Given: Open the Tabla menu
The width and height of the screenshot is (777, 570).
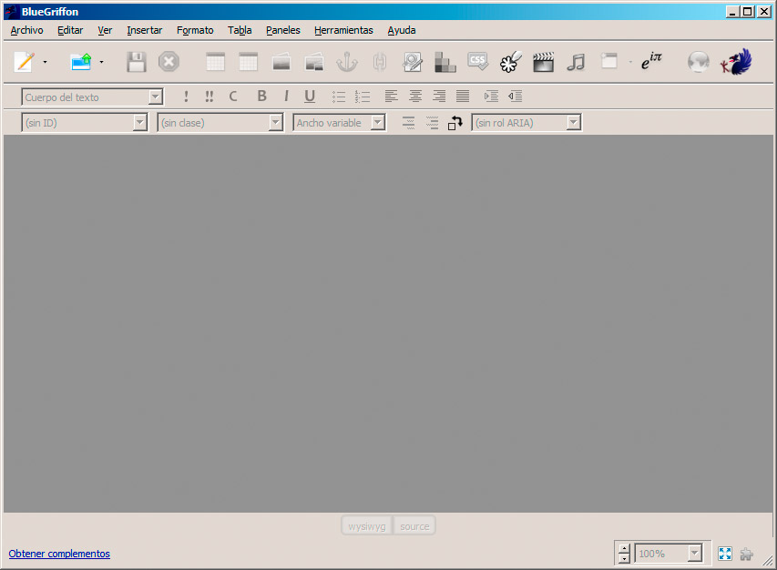Looking at the screenshot, I should coord(240,30).
